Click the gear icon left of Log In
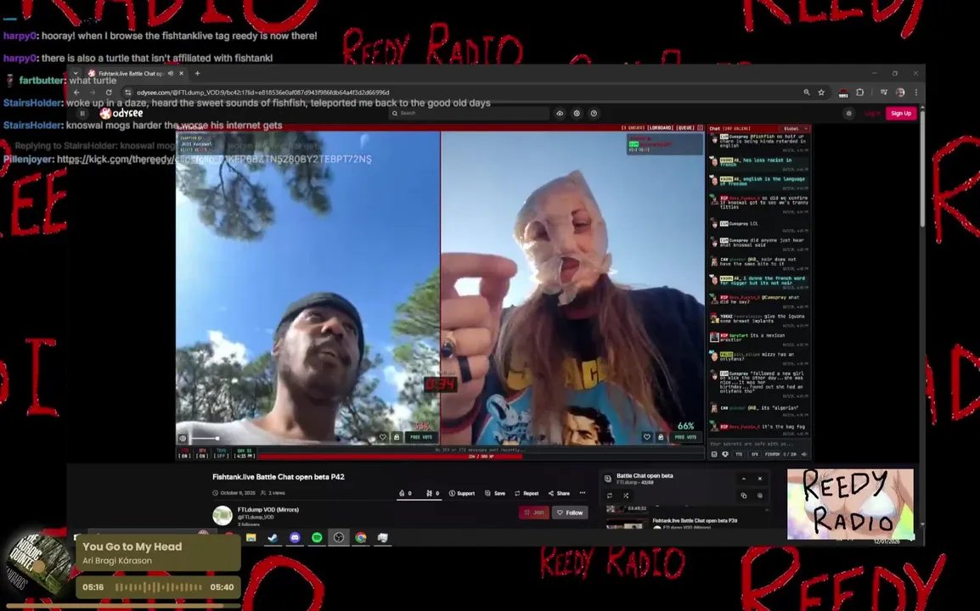 (x=848, y=113)
